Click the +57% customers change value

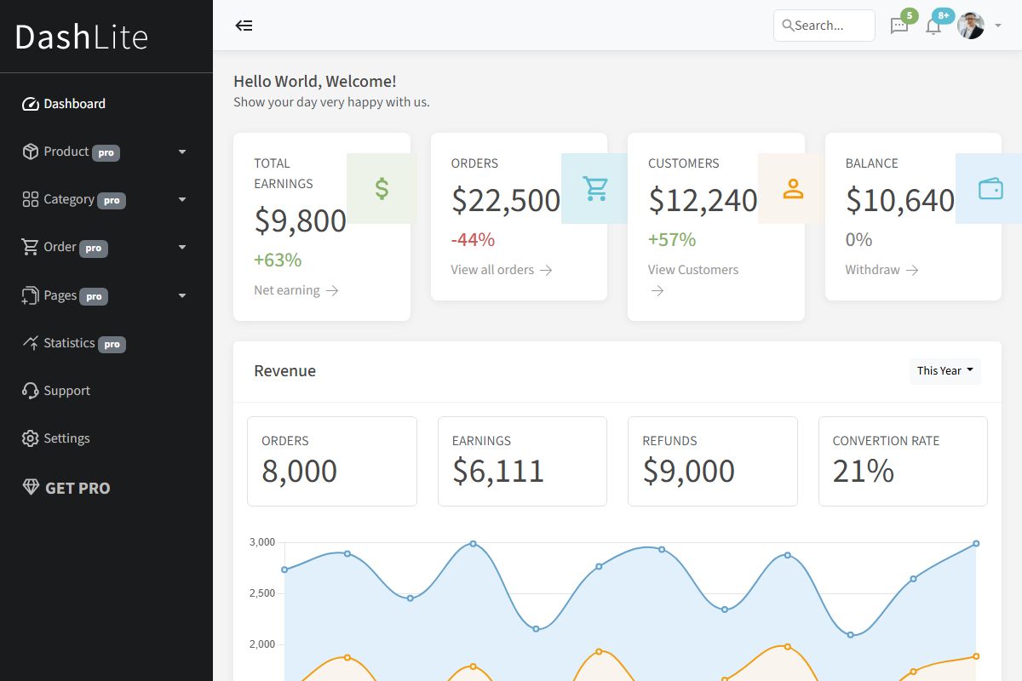click(x=672, y=239)
